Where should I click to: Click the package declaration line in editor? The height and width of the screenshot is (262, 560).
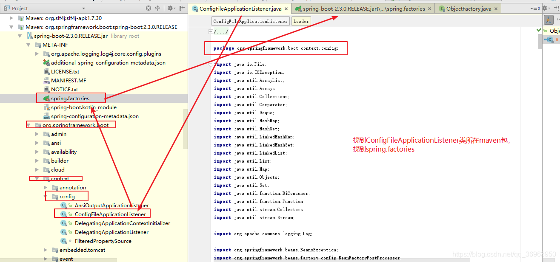click(x=276, y=48)
